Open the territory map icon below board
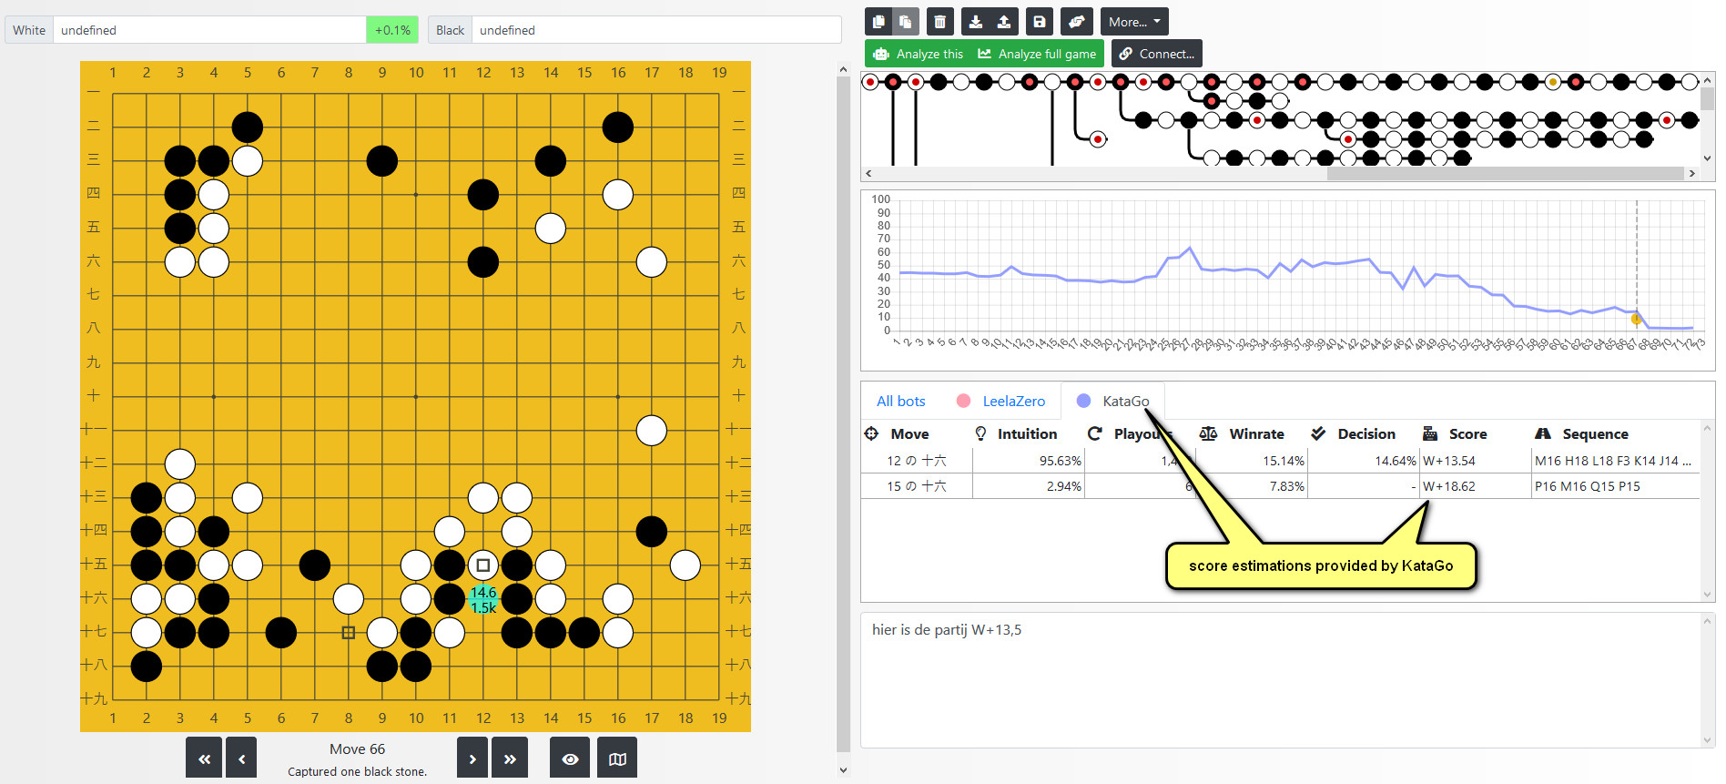 617,759
